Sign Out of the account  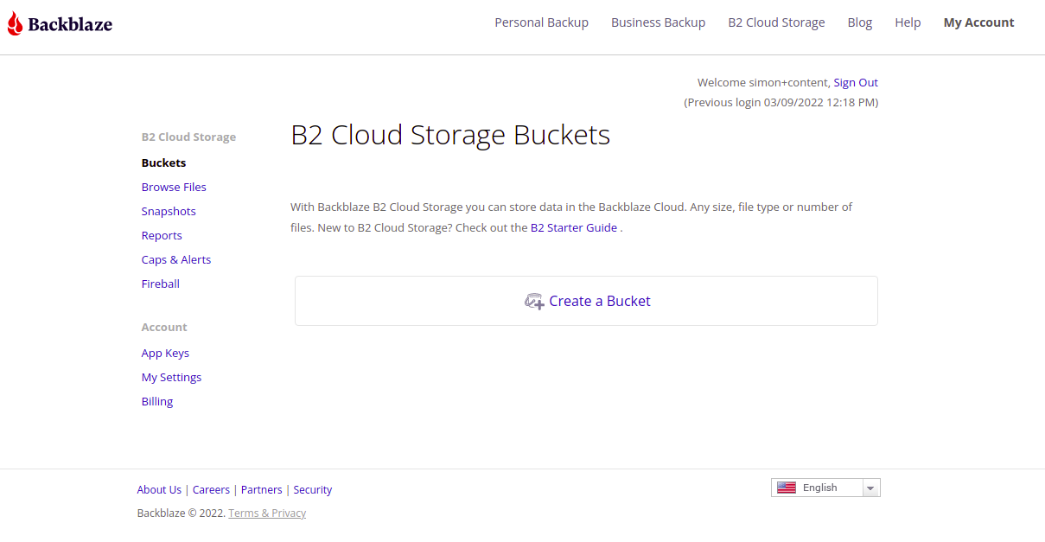click(856, 83)
